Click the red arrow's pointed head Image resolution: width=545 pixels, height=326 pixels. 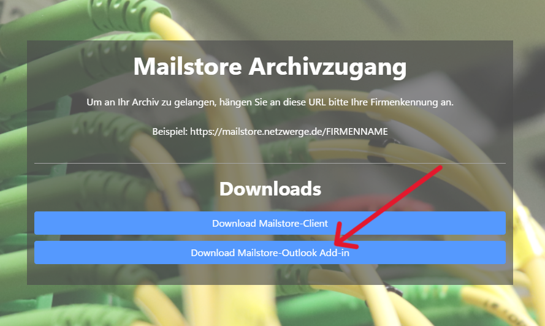(x=342, y=240)
